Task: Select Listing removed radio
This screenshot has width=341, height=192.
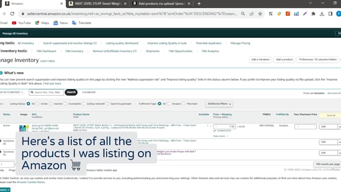Action: (84, 104)
